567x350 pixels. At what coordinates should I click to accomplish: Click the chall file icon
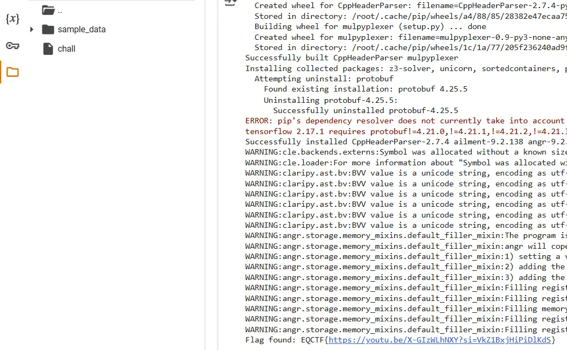(48, 49)
